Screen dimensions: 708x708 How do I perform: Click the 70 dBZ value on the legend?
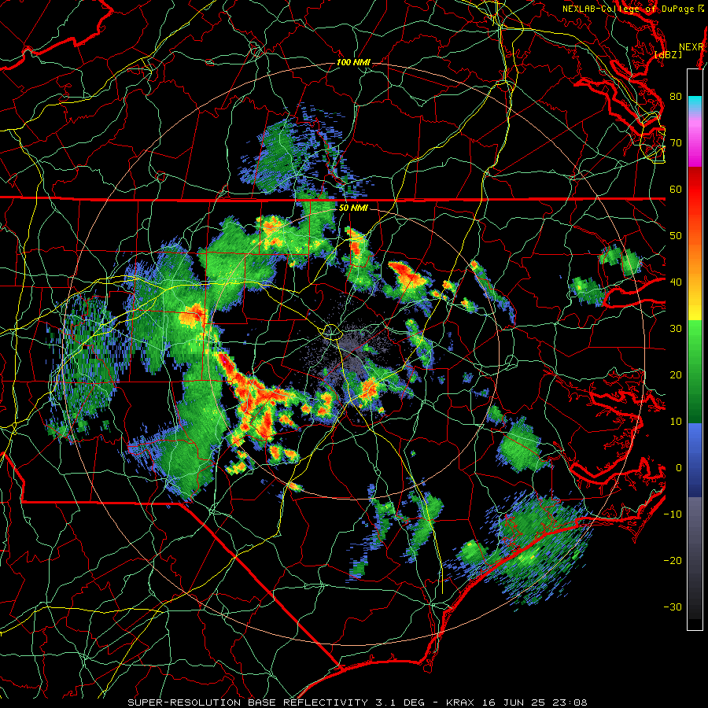[676, 143]
